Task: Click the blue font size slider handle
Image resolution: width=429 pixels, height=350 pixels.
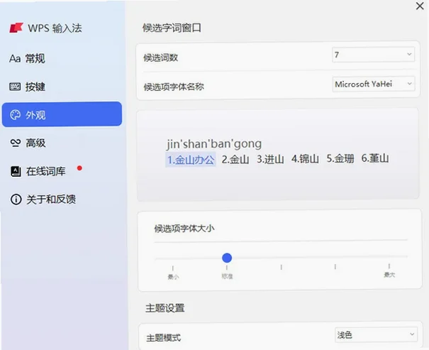Action: coord(227,258)
